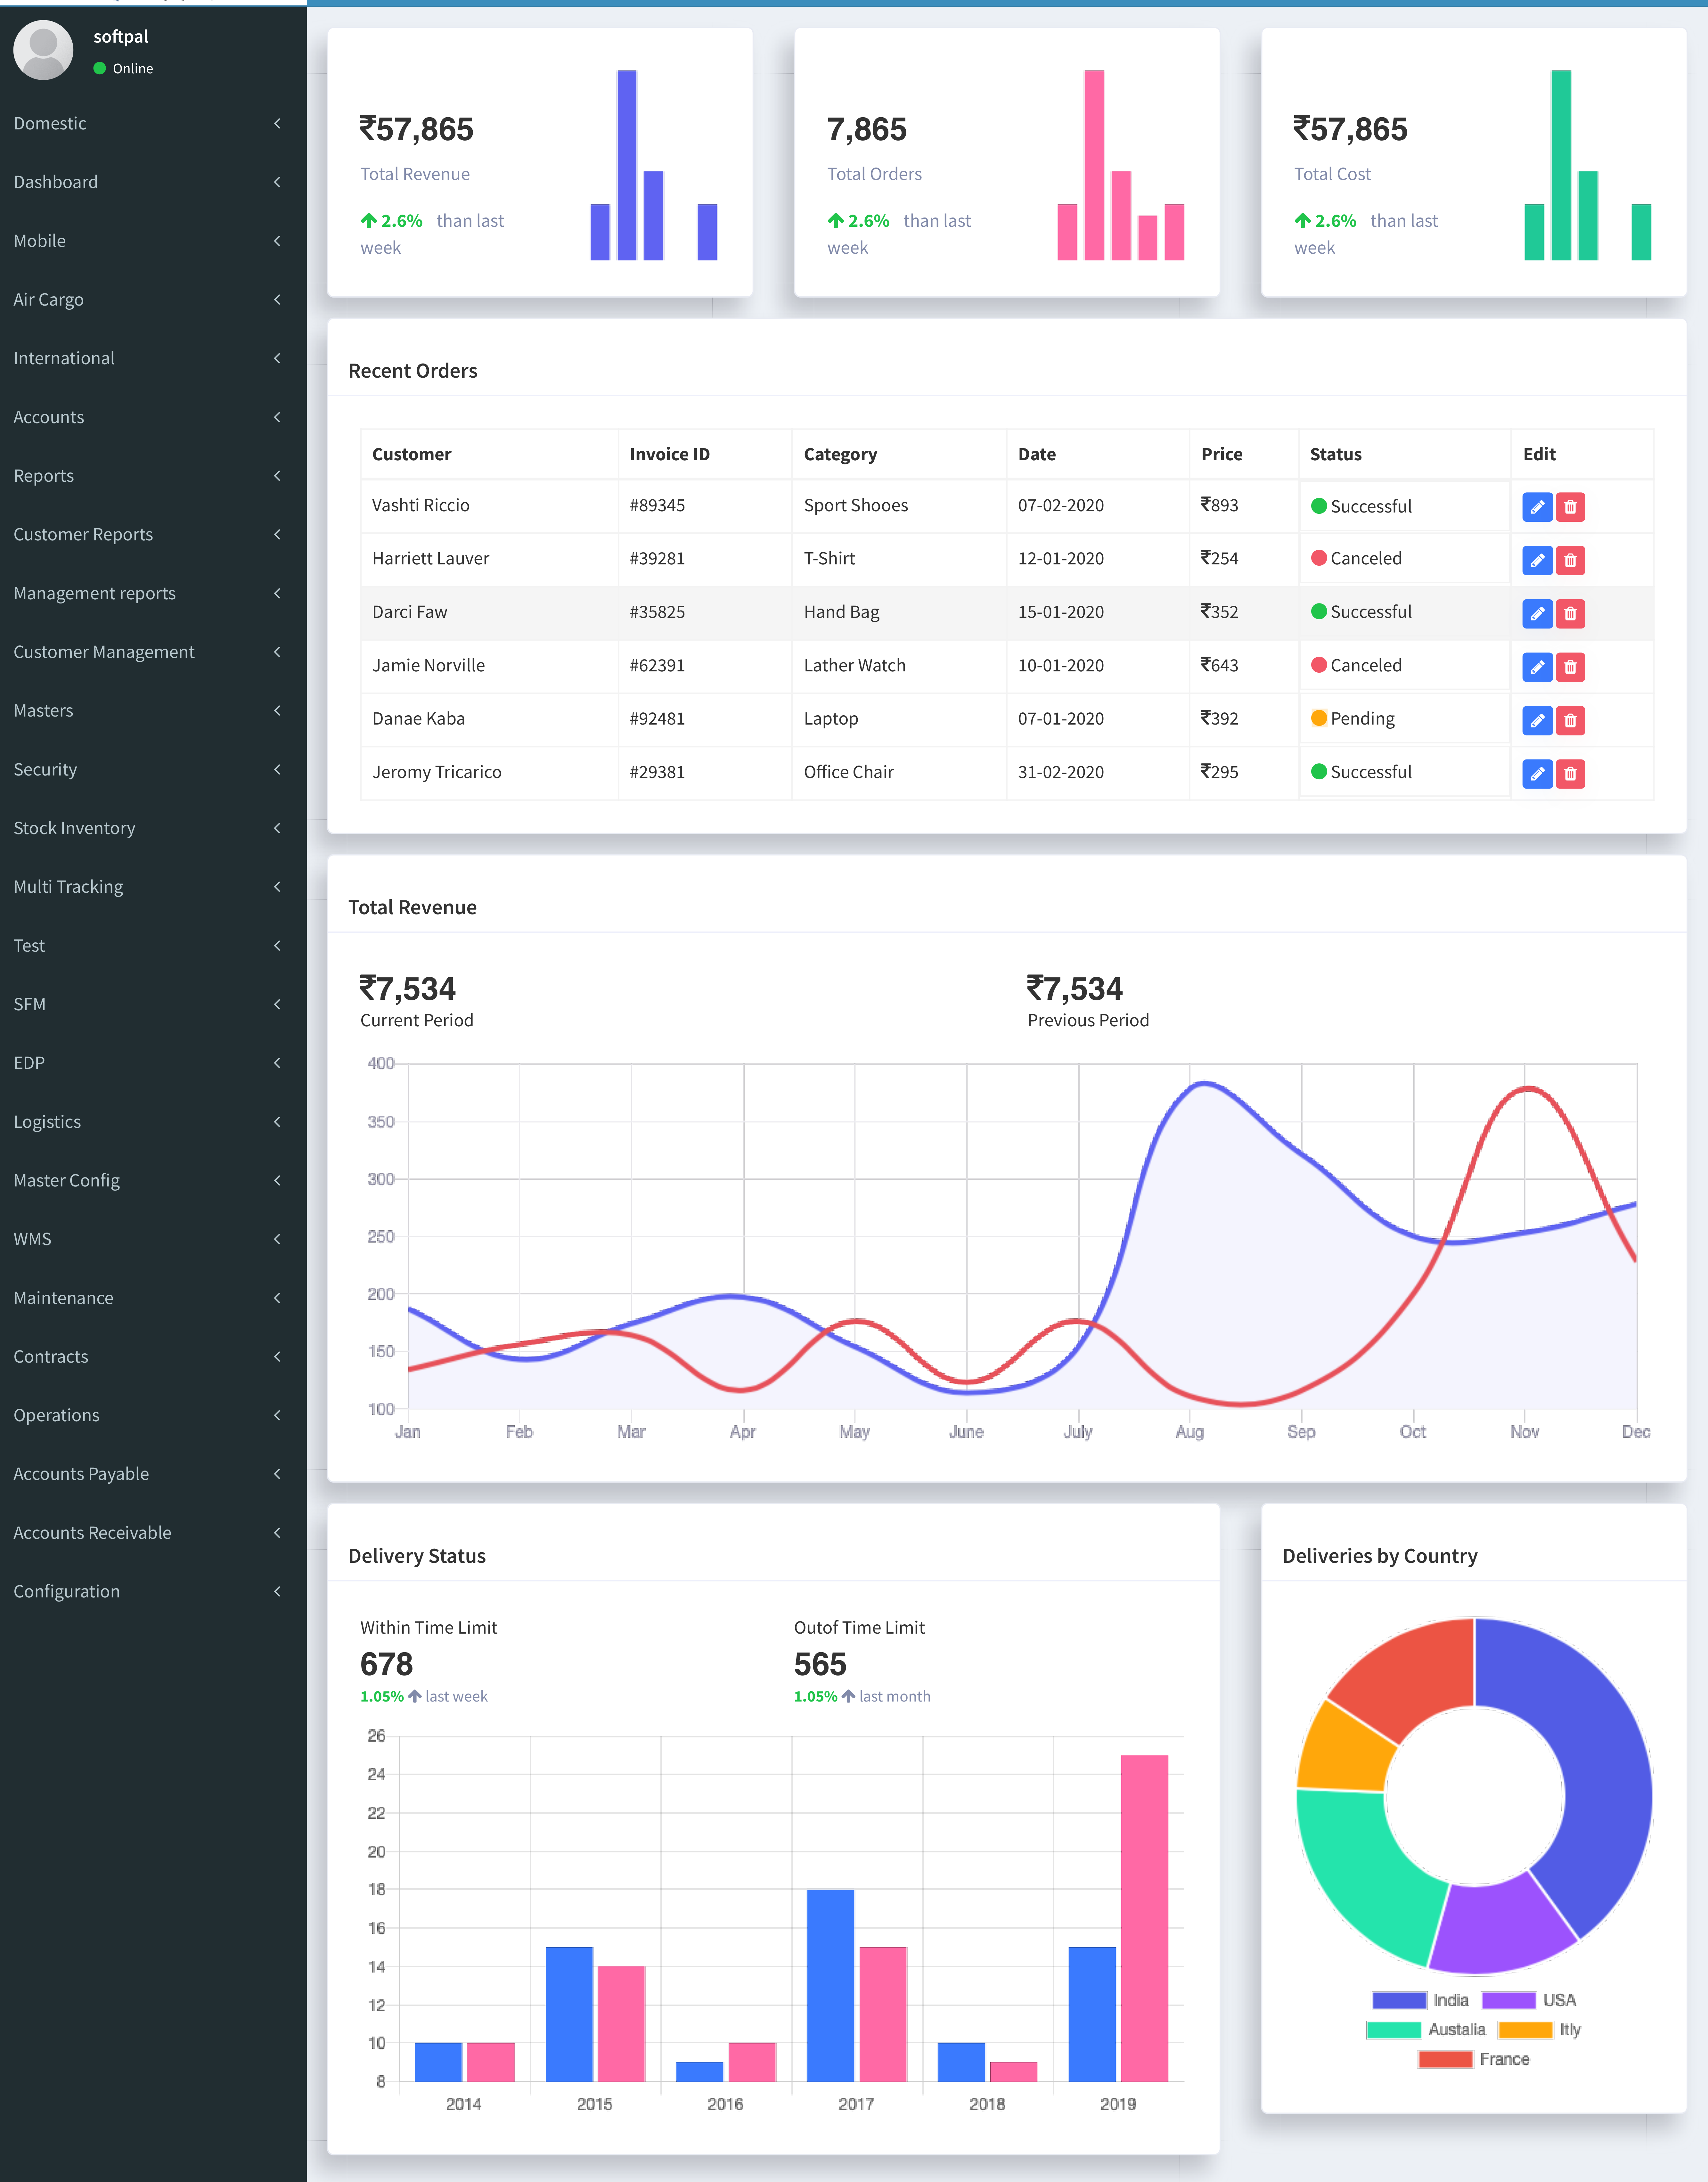The height and width of the screenshot is (2182, 1708).
Task: Expand the Accounts chevron
Action: point(277,417)
